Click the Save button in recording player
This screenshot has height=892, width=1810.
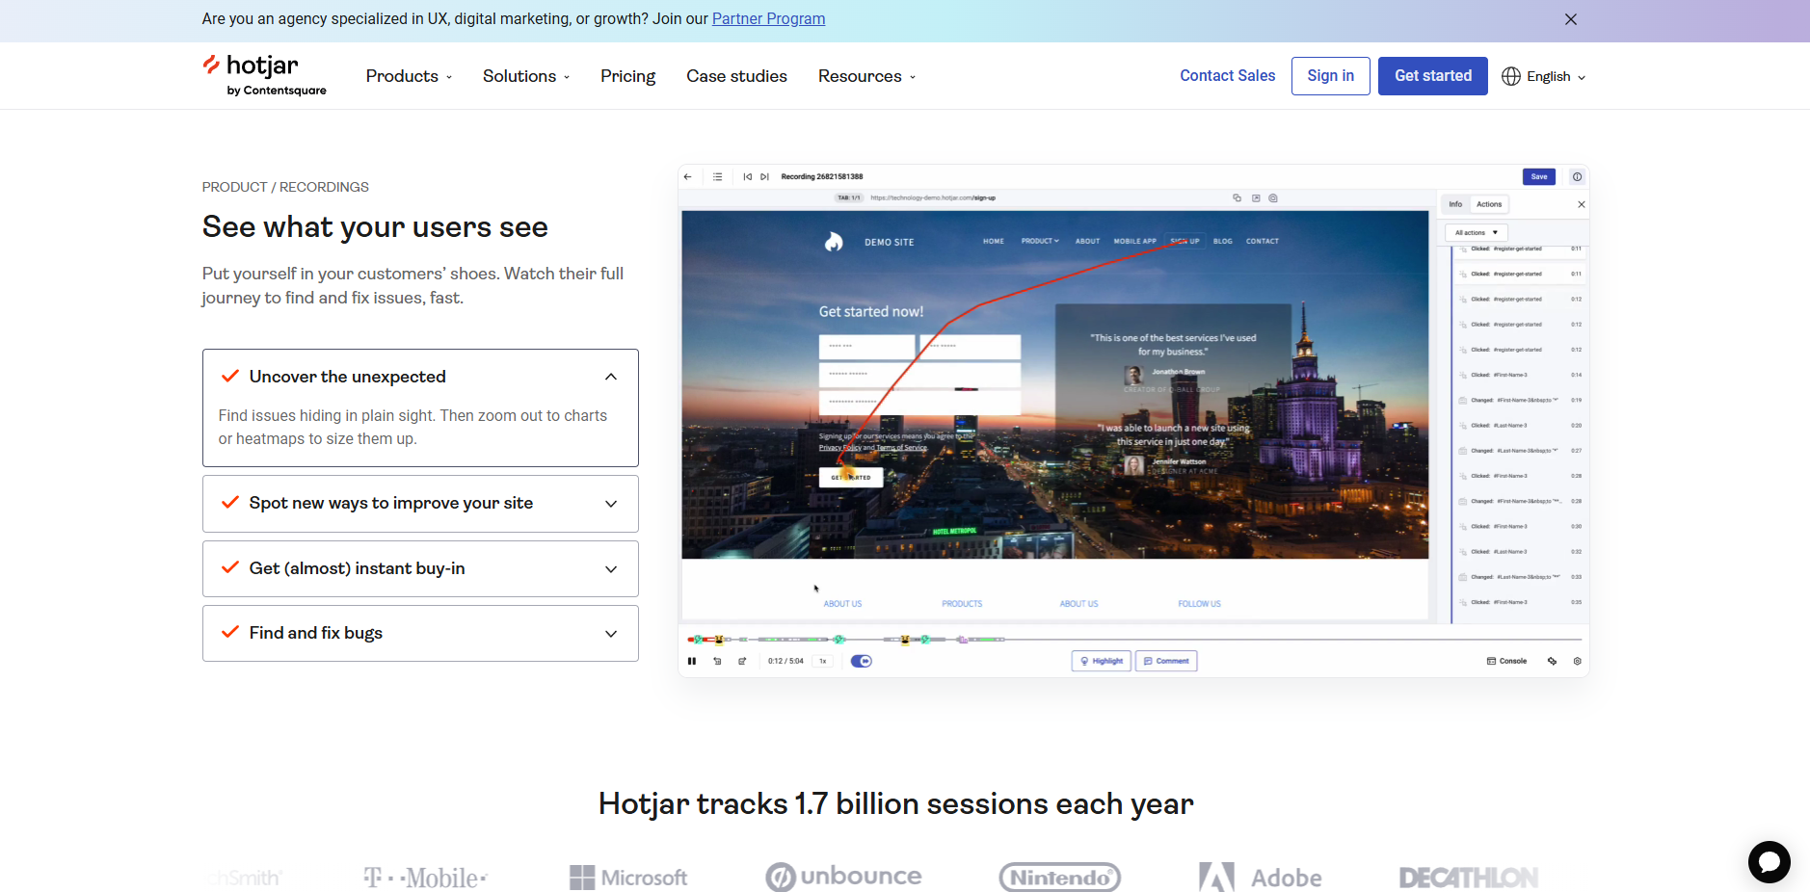point(1539,176)
